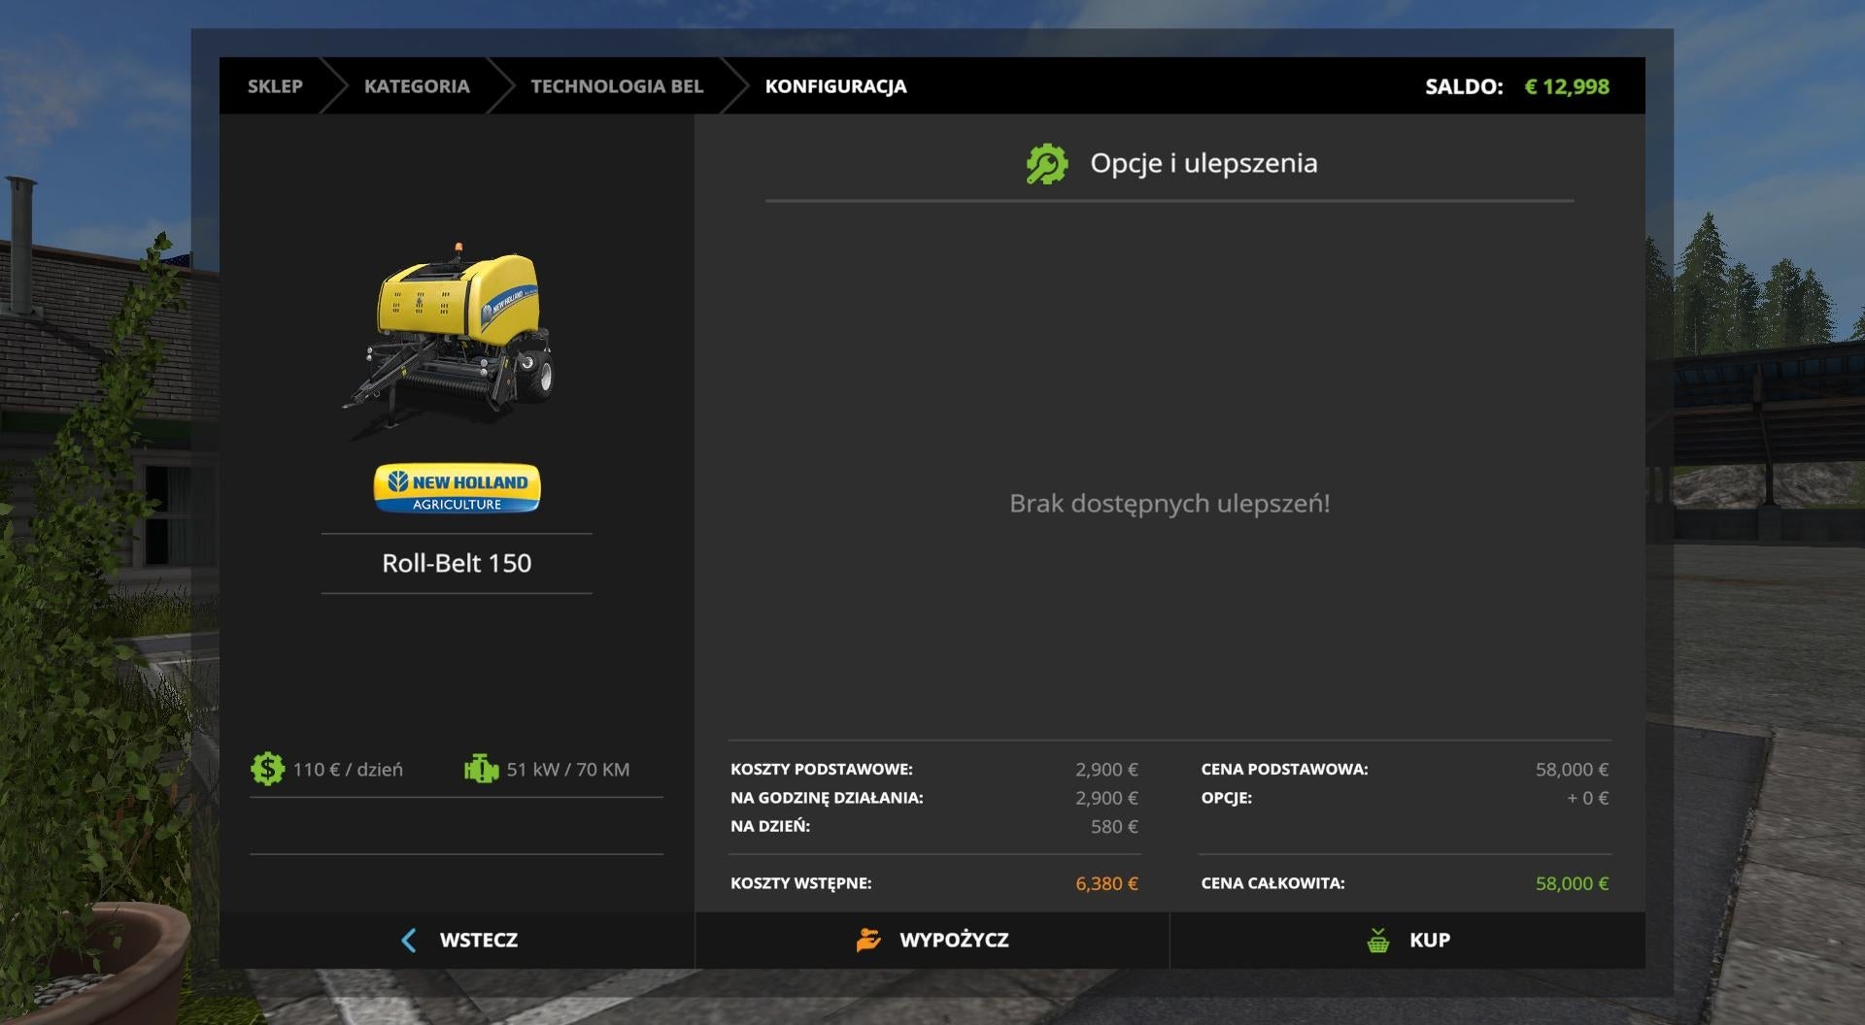Click the NA GODZINĘ DZIAŁANIA: label

[827, 798]
